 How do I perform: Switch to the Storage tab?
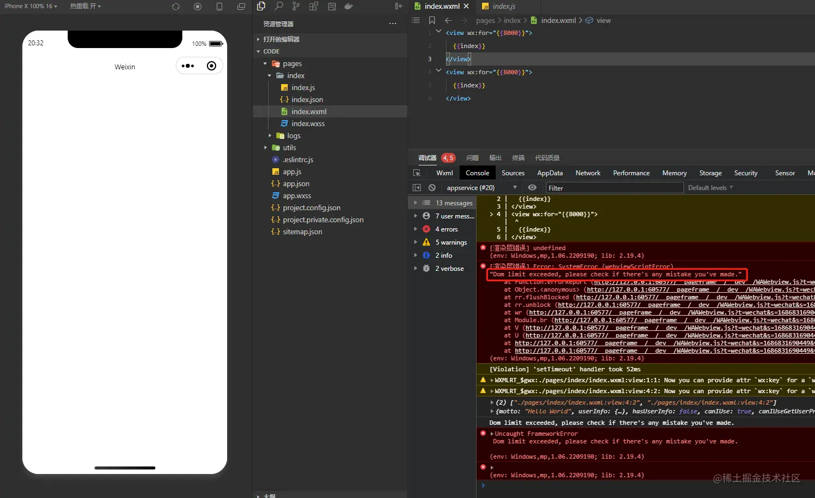coord(711,173)
